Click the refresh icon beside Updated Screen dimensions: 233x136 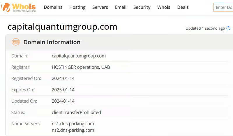pos(228,28)
